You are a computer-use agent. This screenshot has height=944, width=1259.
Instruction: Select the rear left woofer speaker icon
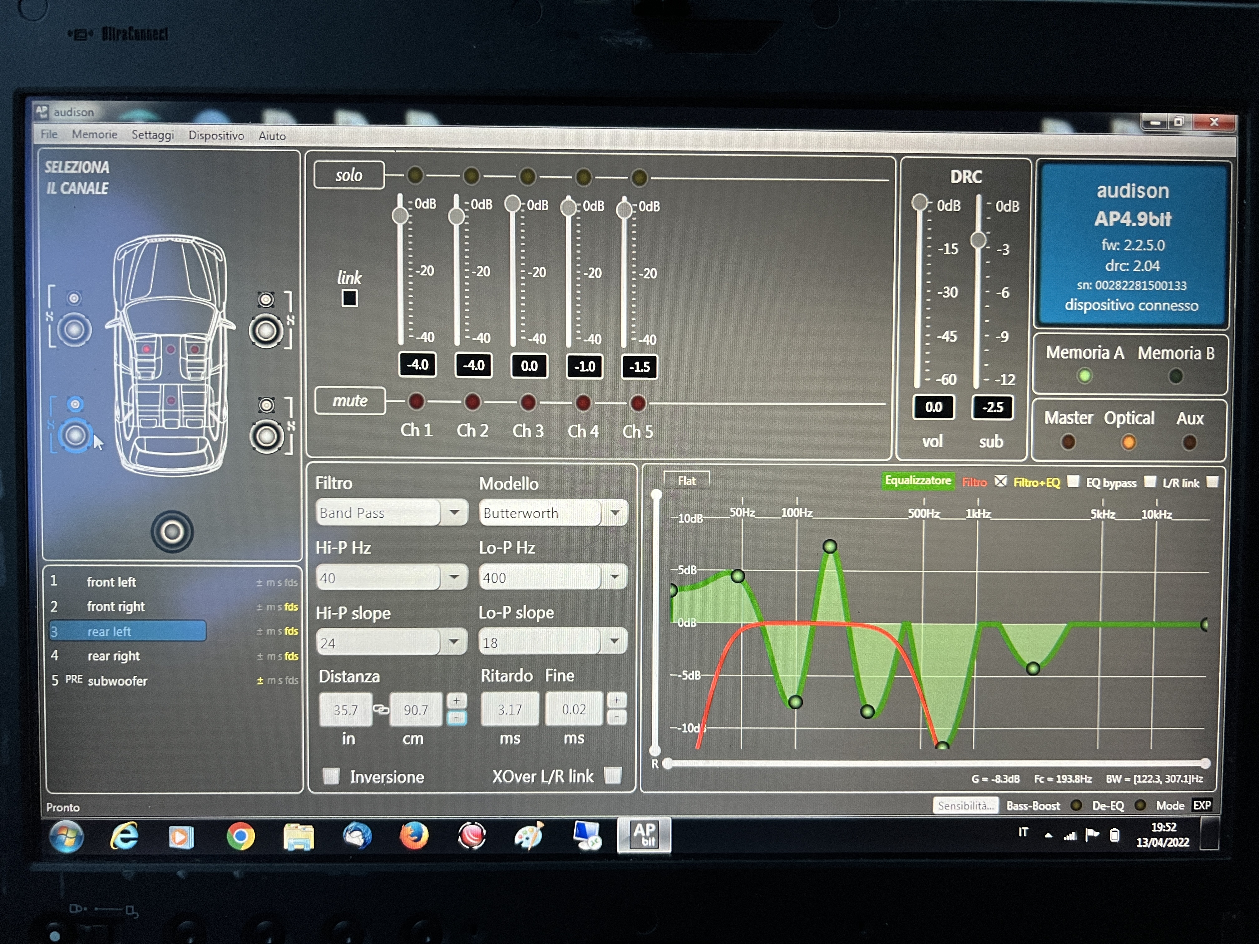coord(75,436)
